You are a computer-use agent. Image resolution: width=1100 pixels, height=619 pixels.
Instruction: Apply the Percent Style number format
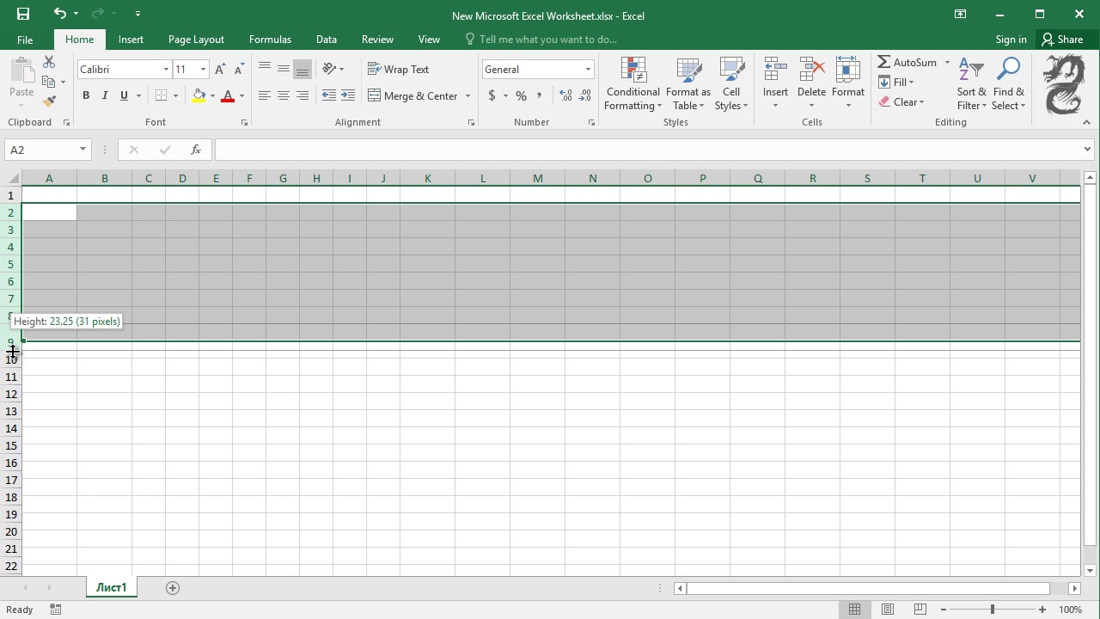tap(521, 95)
